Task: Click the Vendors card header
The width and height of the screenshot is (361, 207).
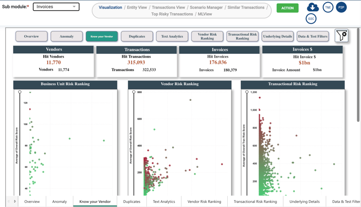Action: point(54,49)
